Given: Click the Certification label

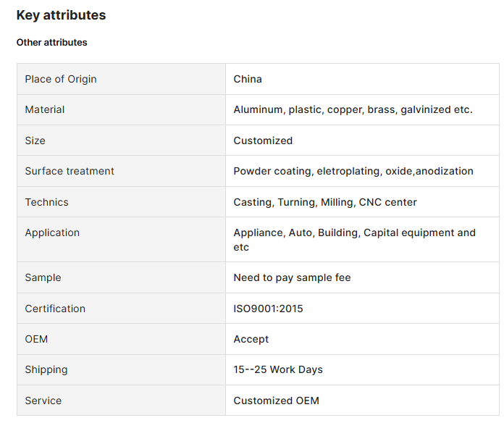Looking at the screenshot, I should pyautogui.click(x=55, y=309).
